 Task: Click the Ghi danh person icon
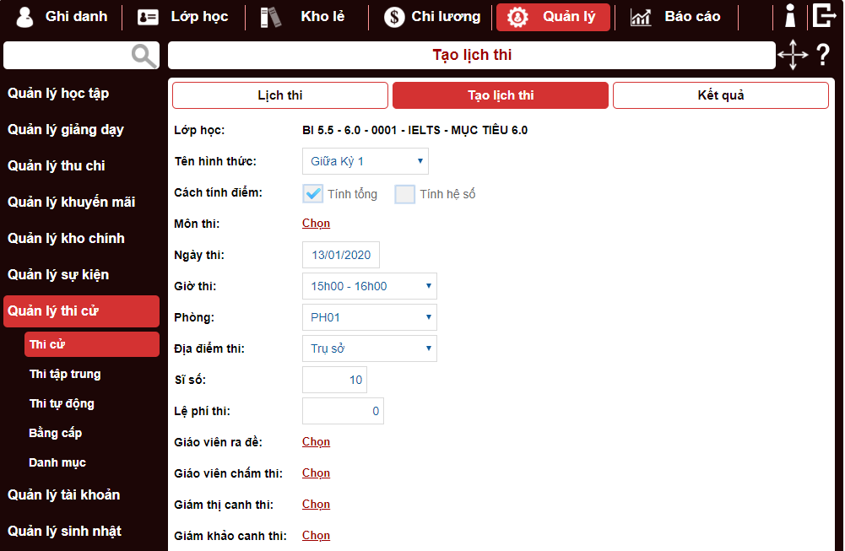click(x=24, y=16)
